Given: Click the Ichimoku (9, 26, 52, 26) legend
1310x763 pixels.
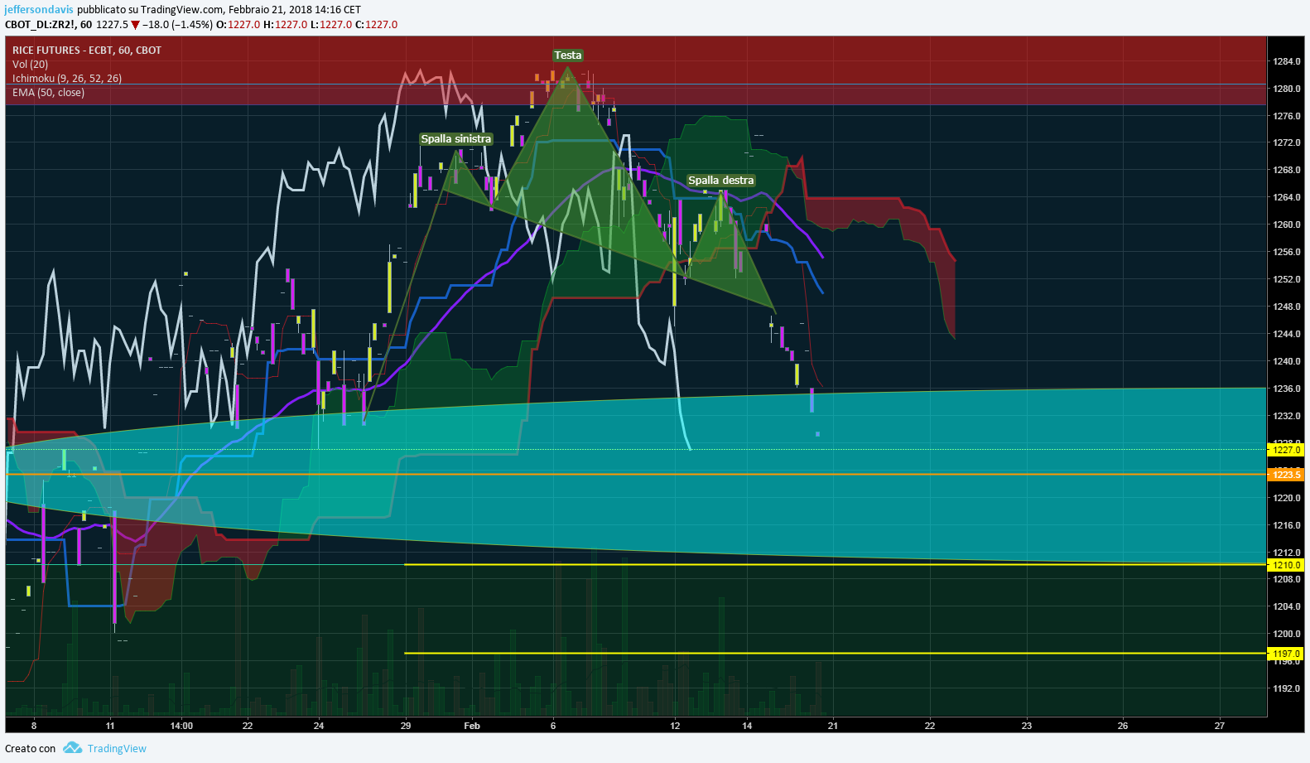Looking at the screenshot, I should [67, 79].
